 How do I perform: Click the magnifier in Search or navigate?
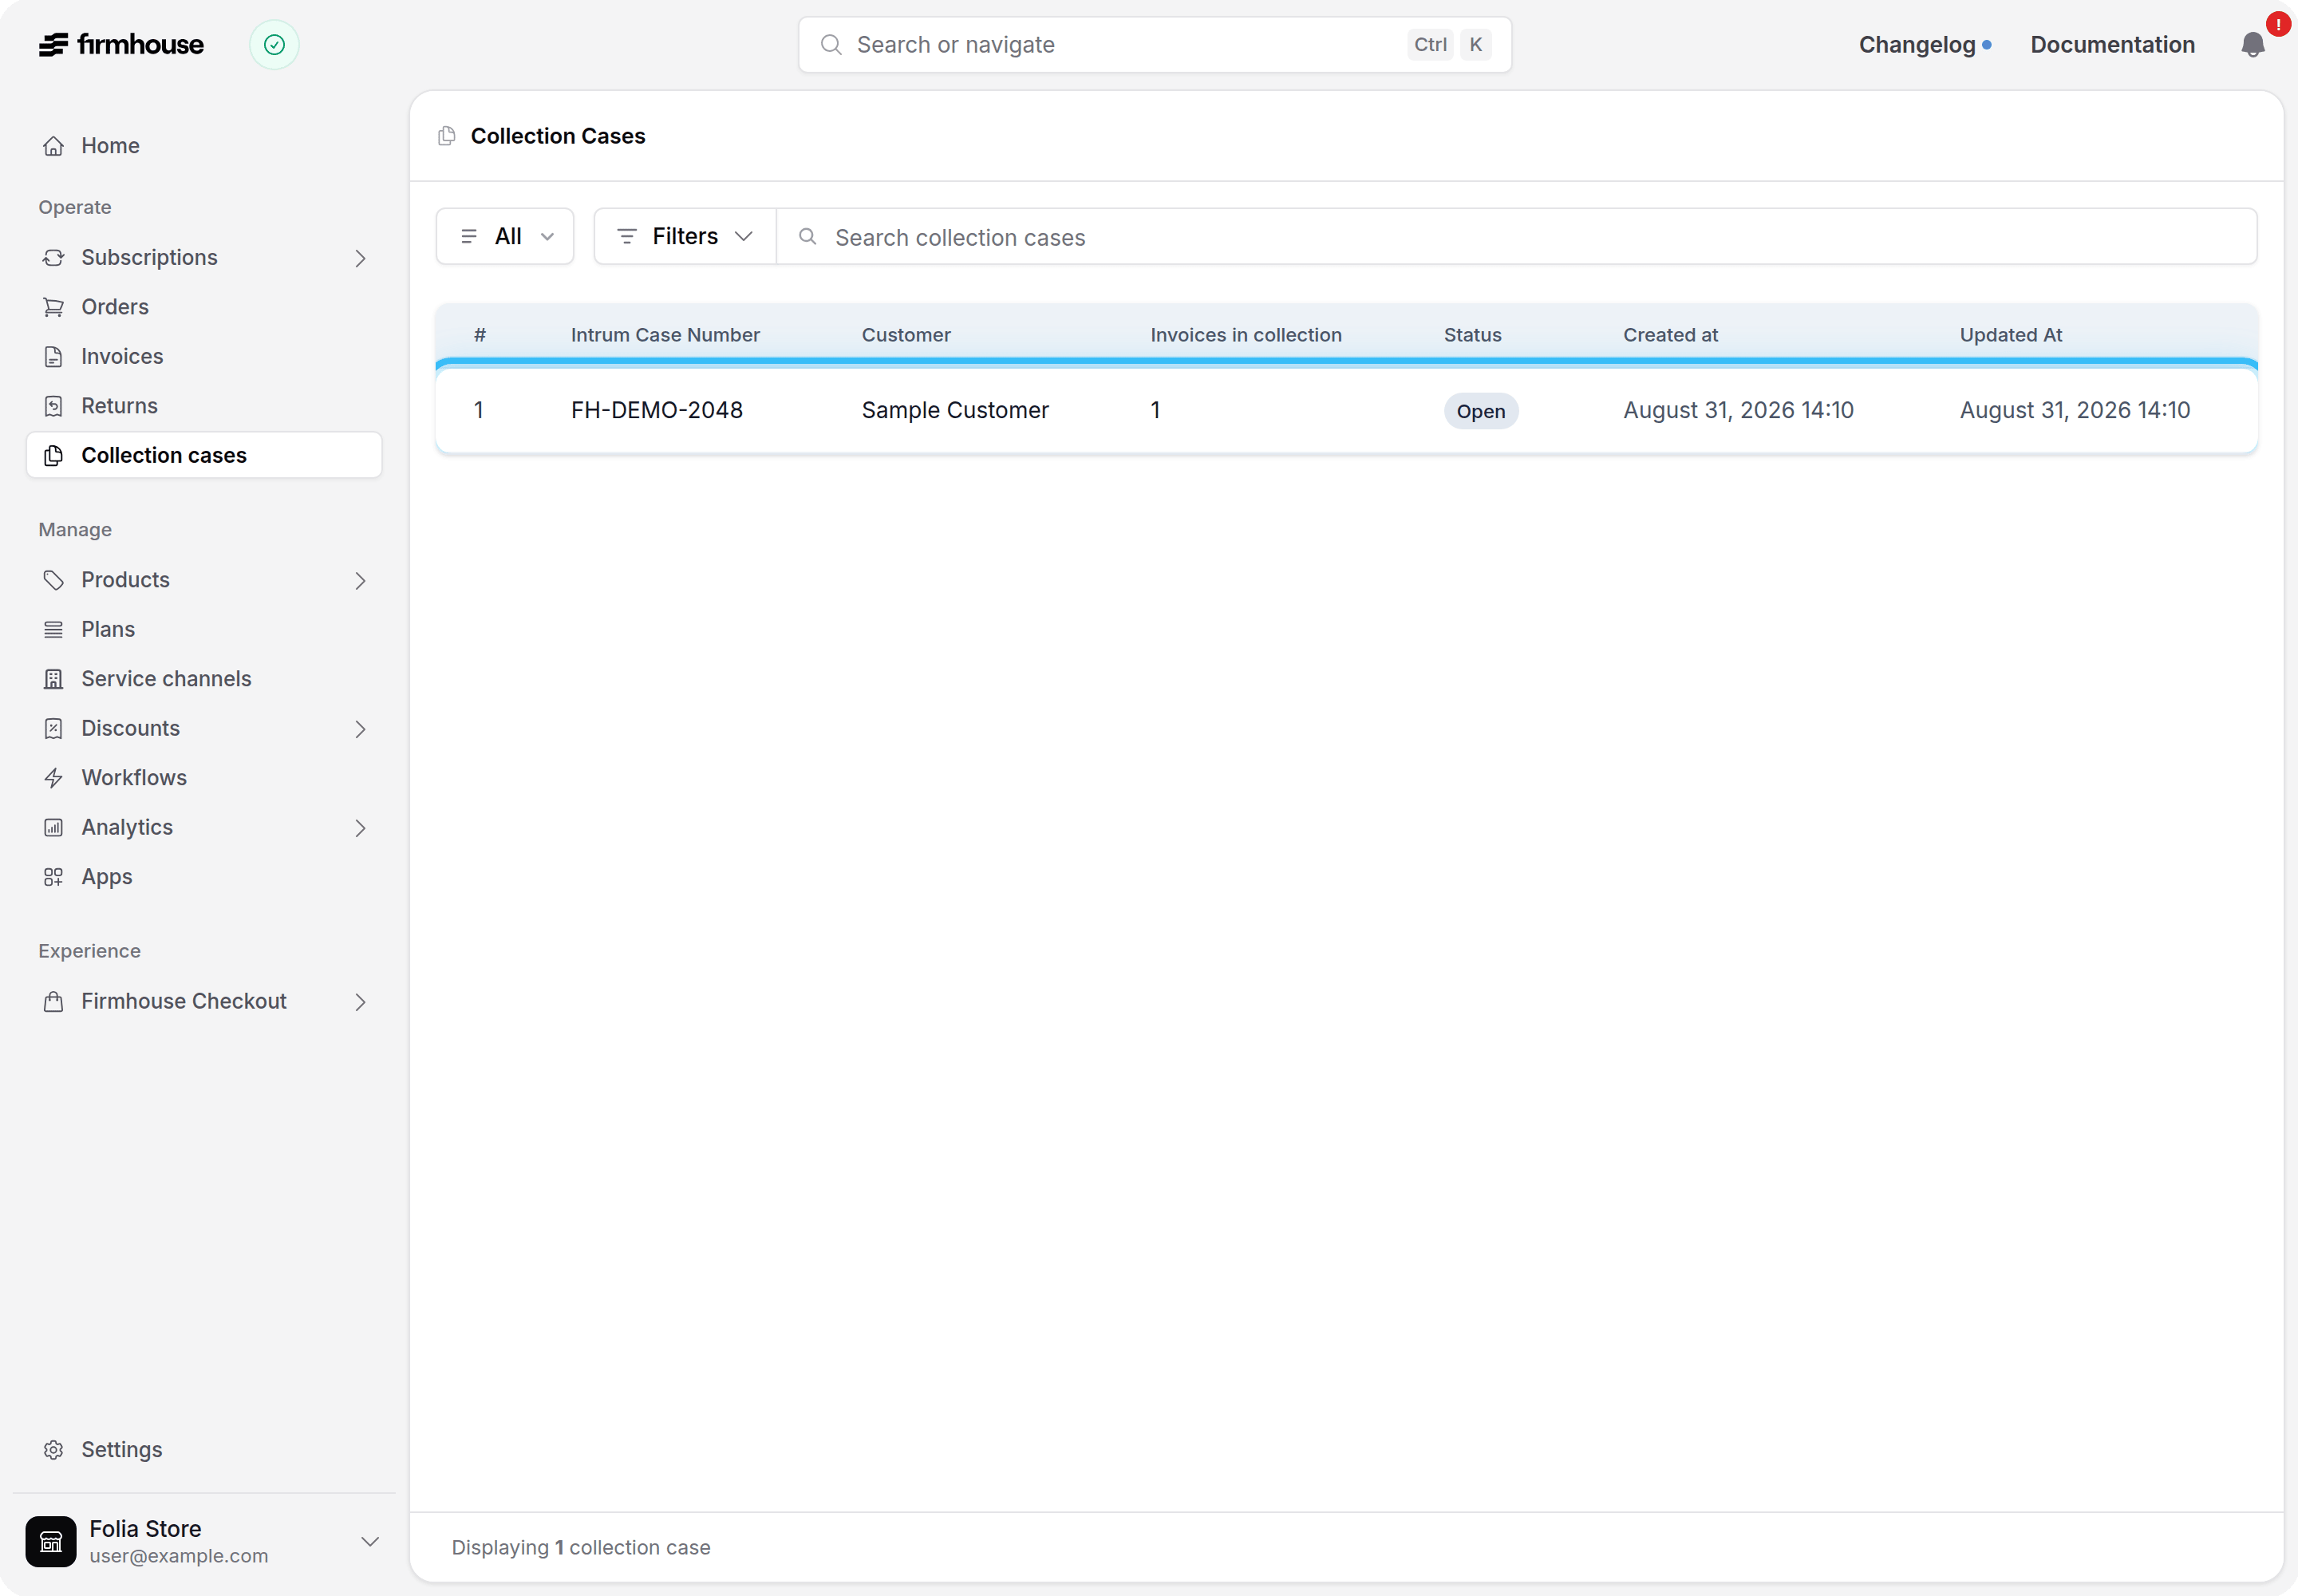831,45
